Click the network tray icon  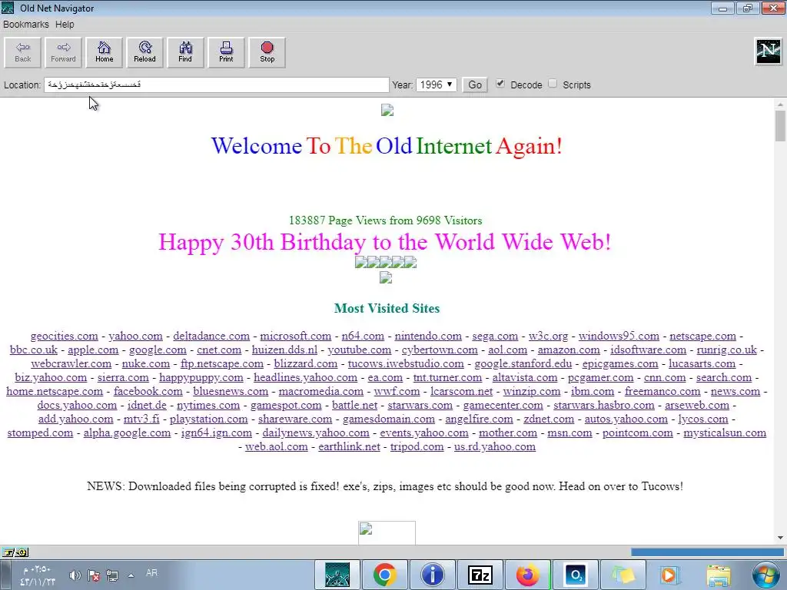click(x=112, y=575)
